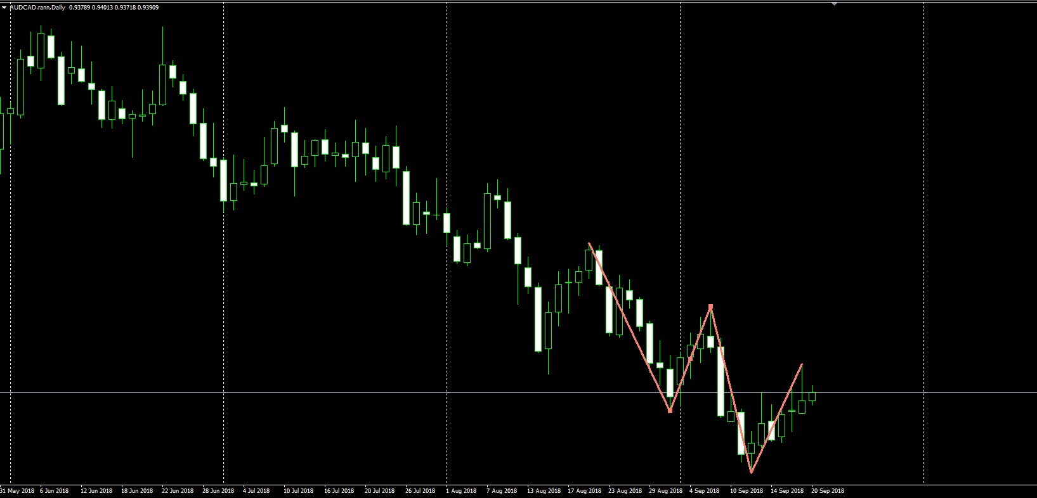The width and height of the screenshot is (1037, 498).
Task: Click the '12 Jun 2018' date label
Action: coord(96,491)
